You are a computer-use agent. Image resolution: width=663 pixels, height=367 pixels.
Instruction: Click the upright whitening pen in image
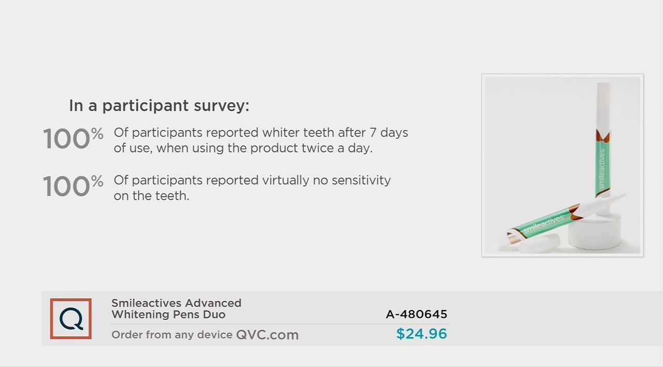click(603, 148)
